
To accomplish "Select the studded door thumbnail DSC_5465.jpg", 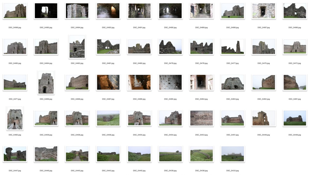I will (170, 82).
